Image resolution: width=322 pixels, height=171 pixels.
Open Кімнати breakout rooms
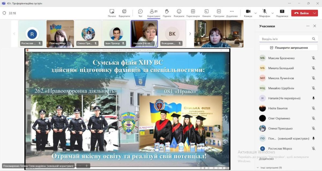[x=206, y=13]
